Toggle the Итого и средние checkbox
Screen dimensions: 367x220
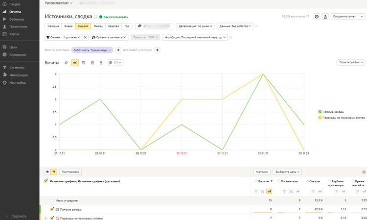(x=52, y=200)
